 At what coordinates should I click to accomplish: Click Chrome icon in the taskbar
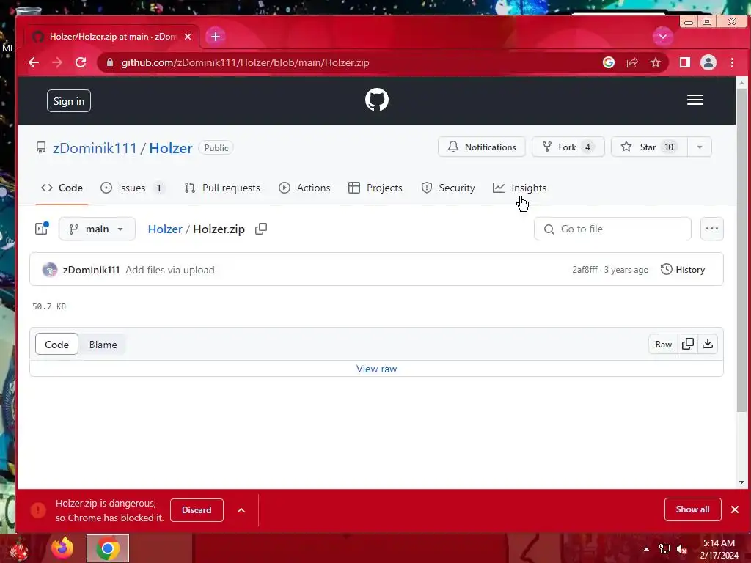[x=108, y=548]
